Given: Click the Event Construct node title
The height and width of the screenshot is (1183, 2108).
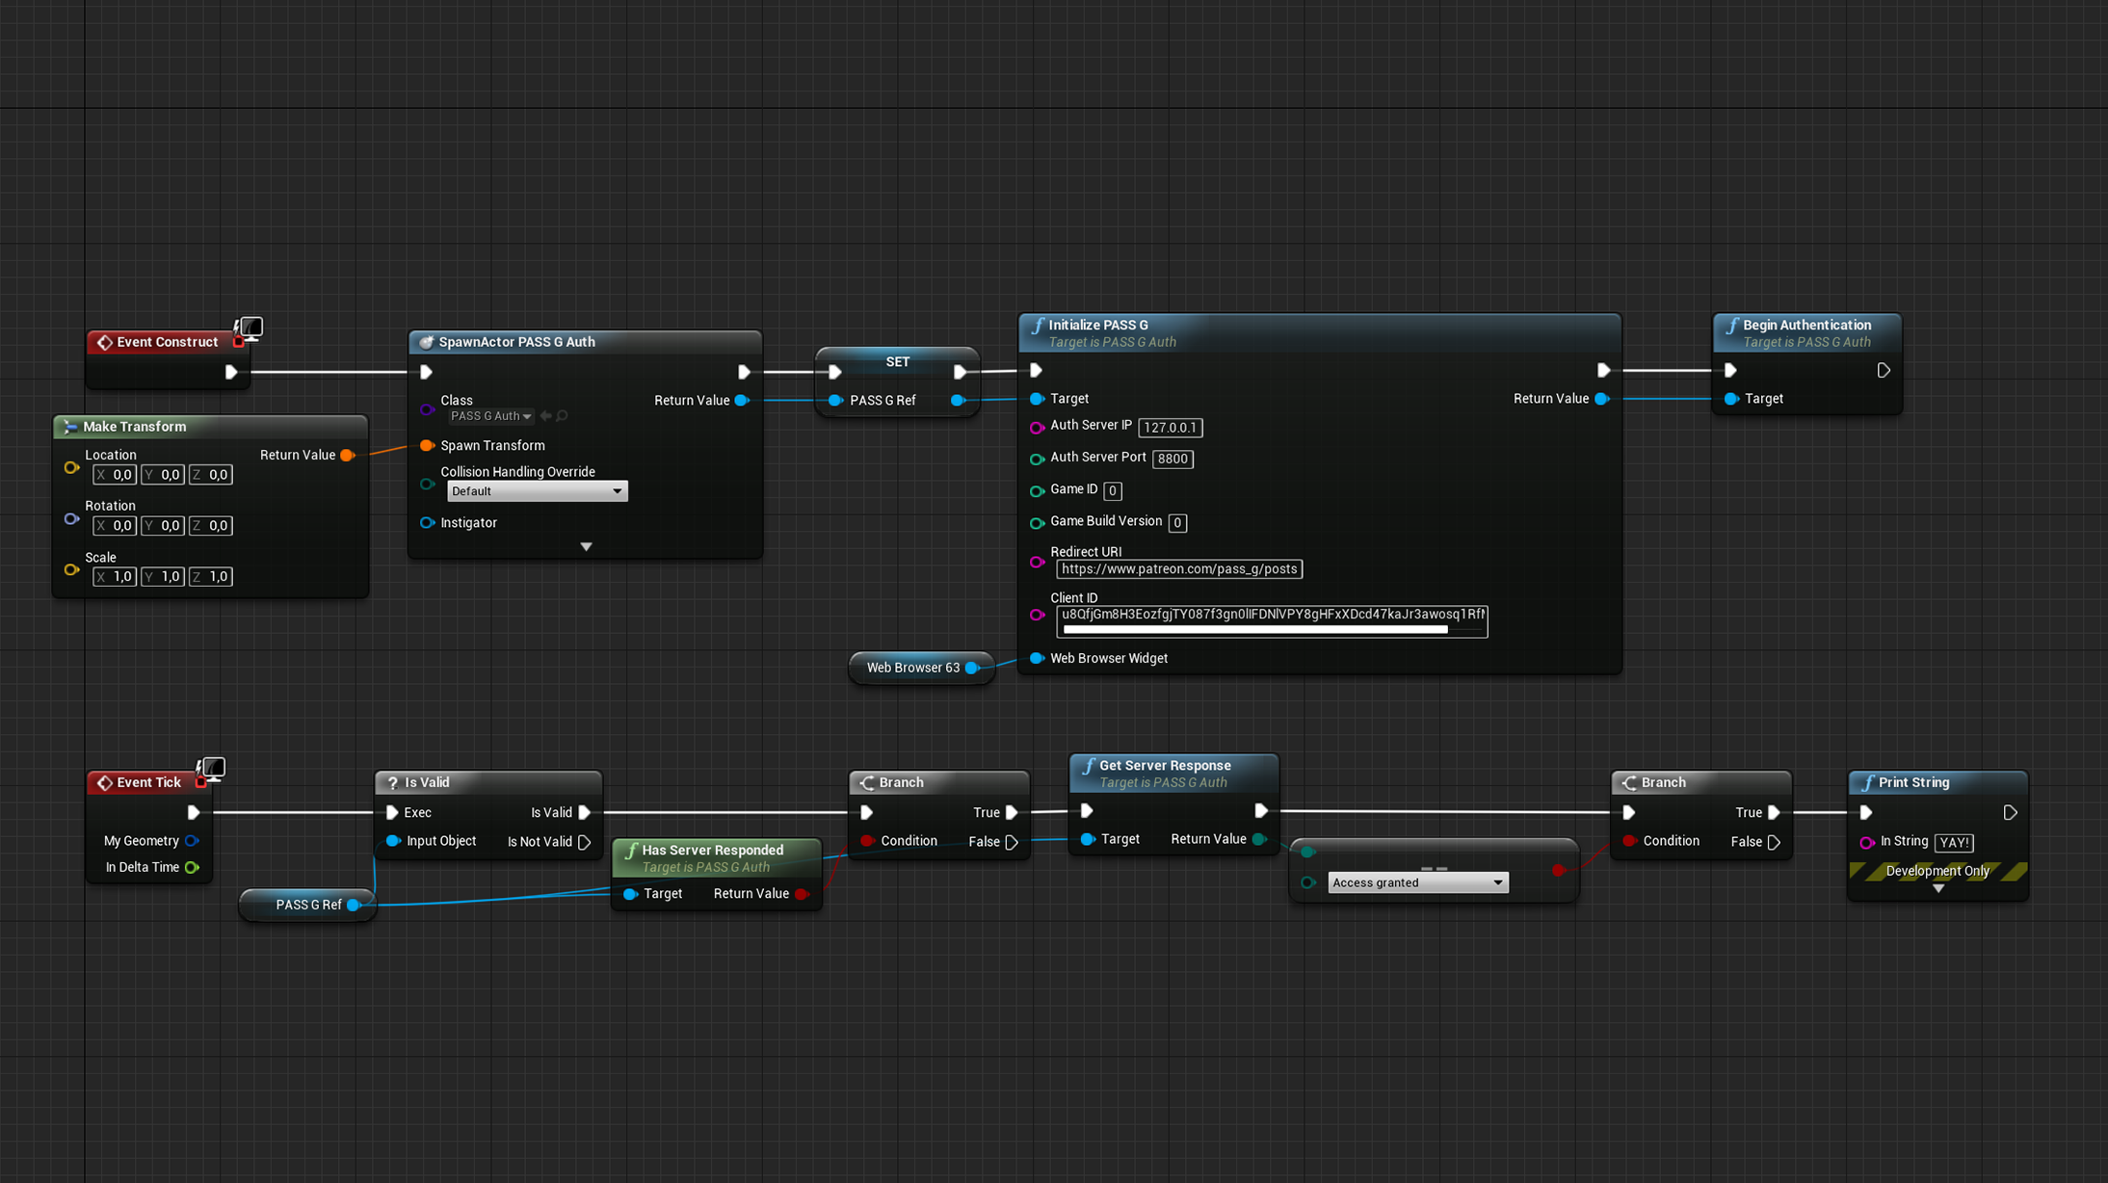Looking at the screenshot, I should (x=167, y=342).
